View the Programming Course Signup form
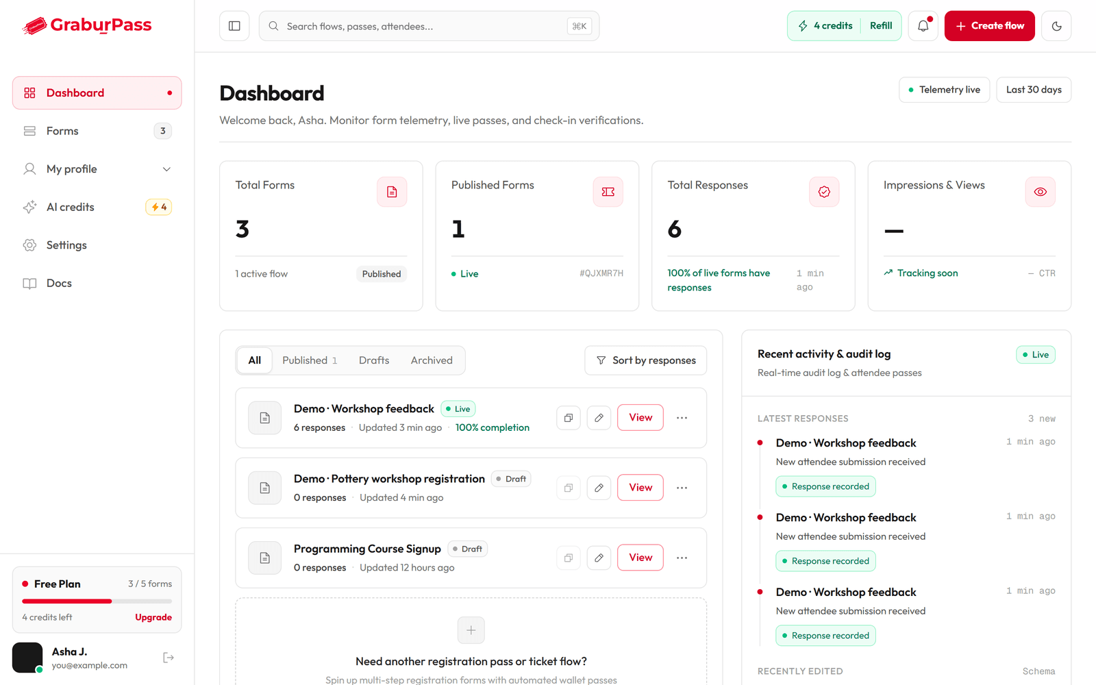Screen dimensions: 1096x685 (x=640, y=558)
